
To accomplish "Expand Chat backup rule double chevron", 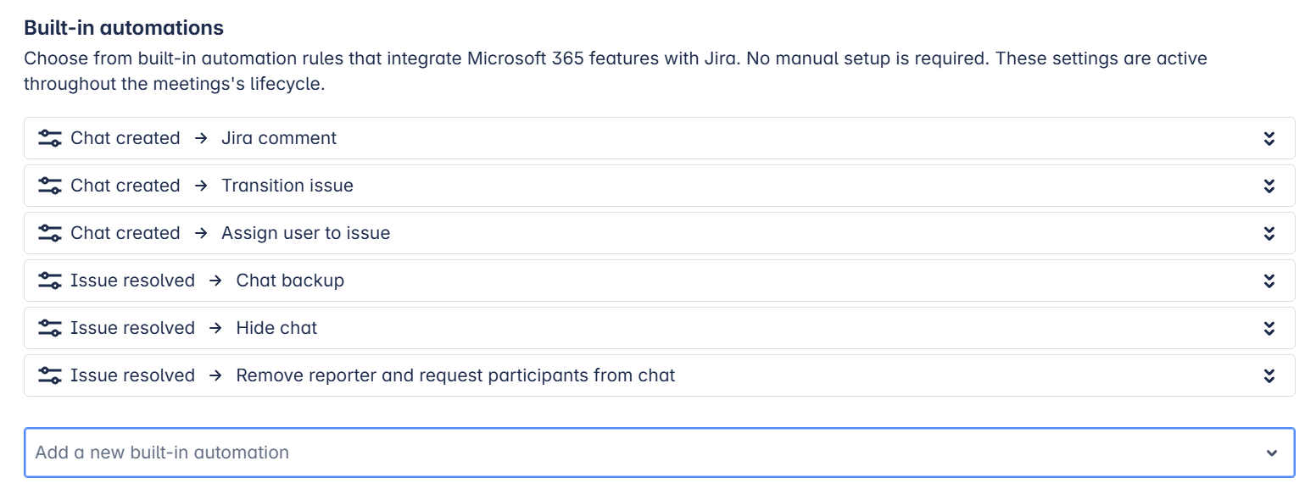I will [1269, 281].
